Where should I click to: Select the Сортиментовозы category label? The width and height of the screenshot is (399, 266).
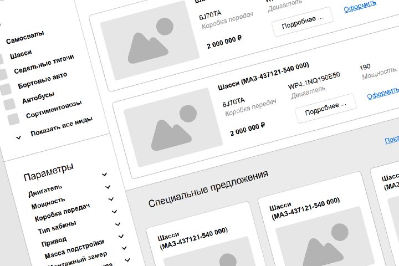(54, 109)
